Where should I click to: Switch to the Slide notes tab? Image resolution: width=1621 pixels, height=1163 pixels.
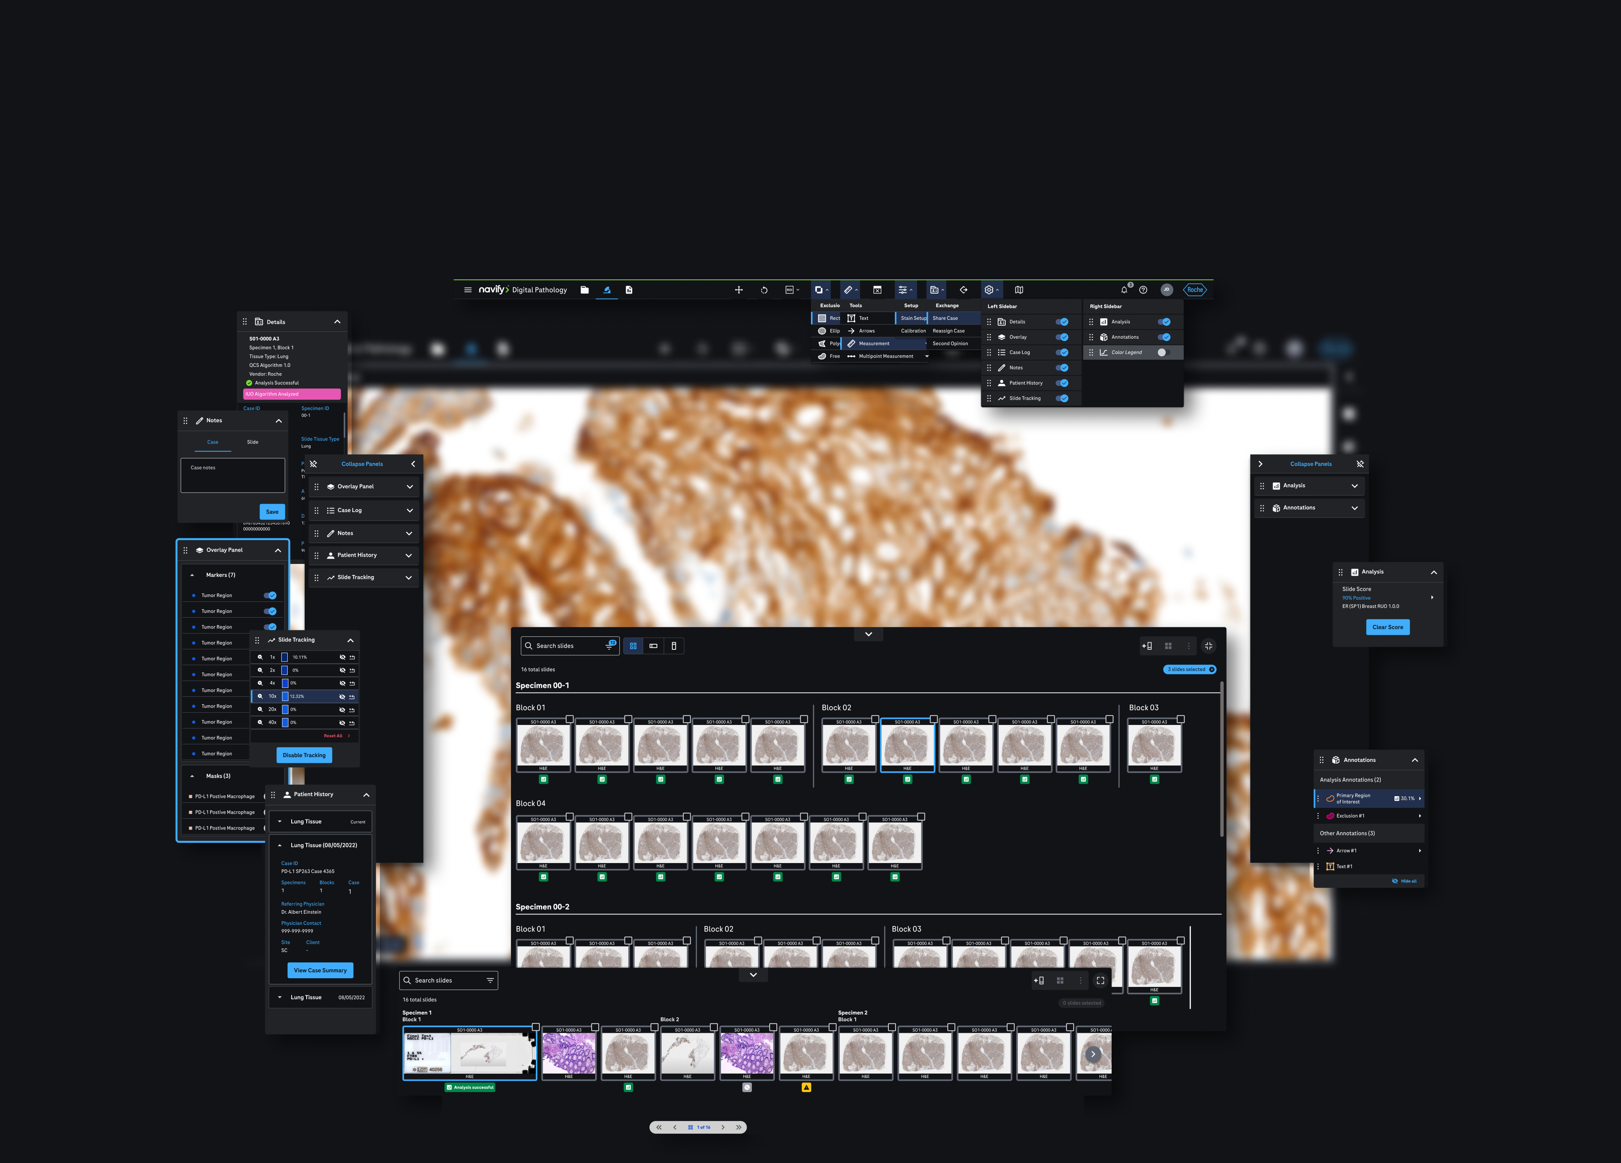[x=252, y=442]
